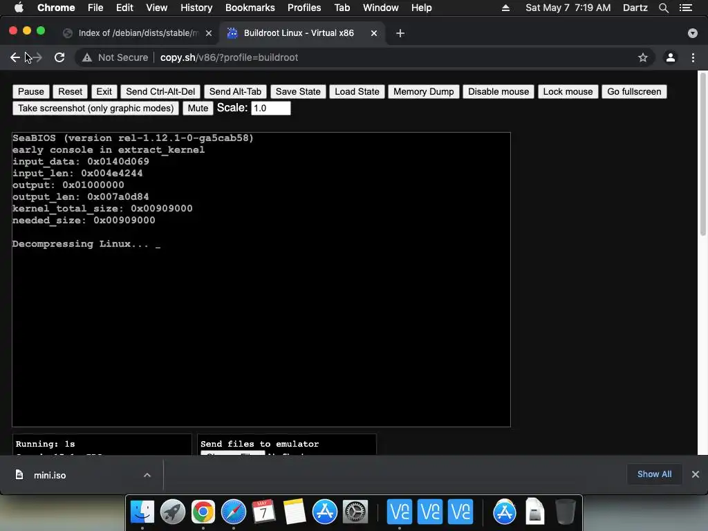Click the Not Secure warning icon
The height and width of the screenshot is (531, 708).
[87, 57]
